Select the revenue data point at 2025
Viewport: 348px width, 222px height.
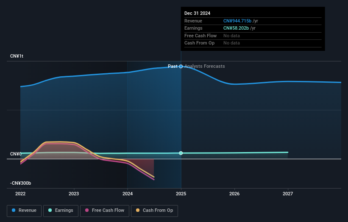pyautogui.click(x=181, y=67)
